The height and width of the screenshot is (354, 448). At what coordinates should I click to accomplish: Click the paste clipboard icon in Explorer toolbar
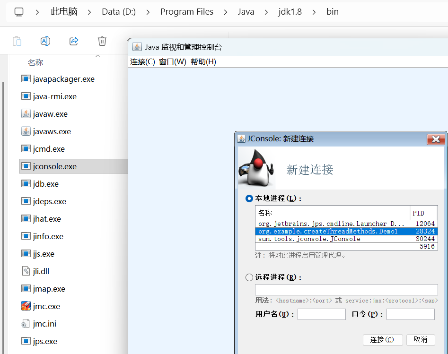(17, 41)
